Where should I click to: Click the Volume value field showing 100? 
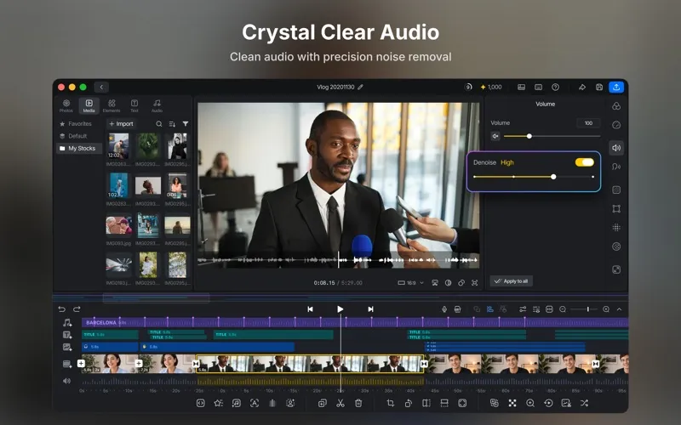pyautogui.click(x=588, y=123)
